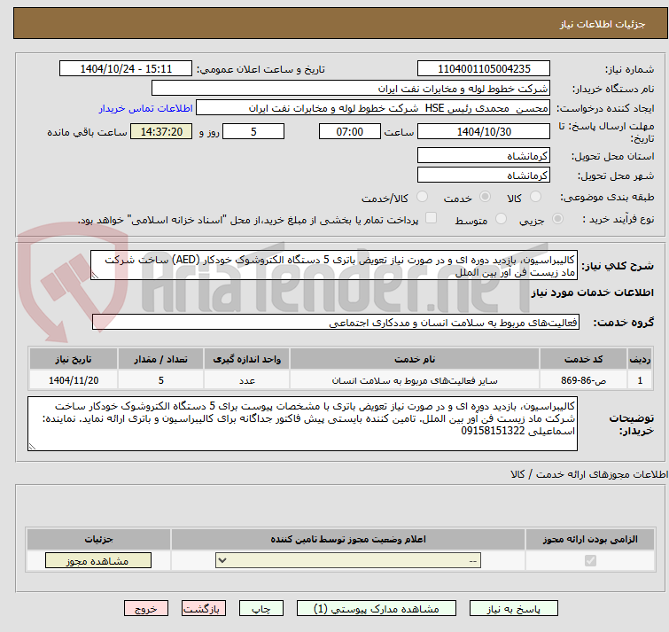The height and width of the screenshot is (632, 669).
Task: Click the خروج exit button
Action: pyautogui.click(x=146, y=609)
